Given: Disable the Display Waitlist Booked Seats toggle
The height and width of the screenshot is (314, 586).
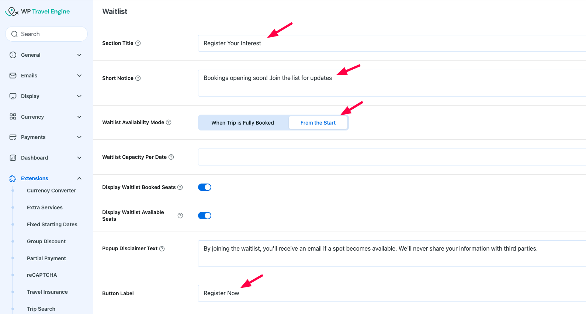Looking at the screenshot, I should click(205, 187).
